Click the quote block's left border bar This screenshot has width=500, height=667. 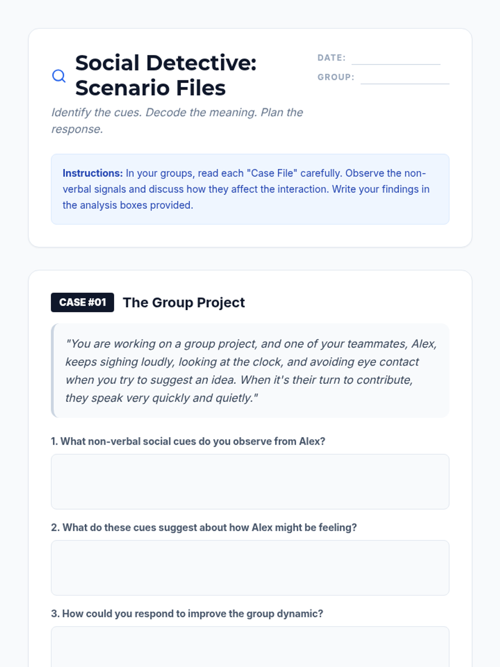(53, 371)
